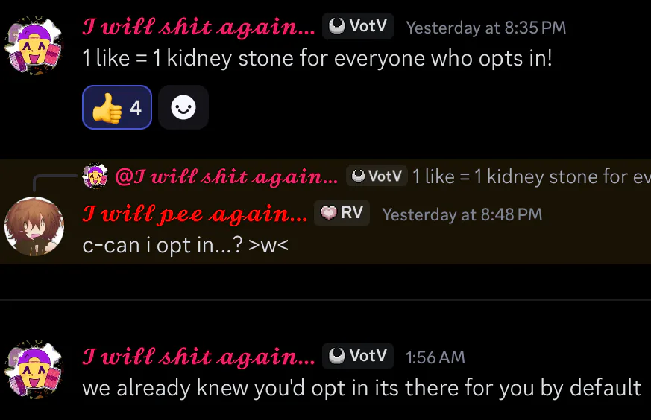Click the RV heart server tag badge
651x420 pixels.
click(342, 213)
